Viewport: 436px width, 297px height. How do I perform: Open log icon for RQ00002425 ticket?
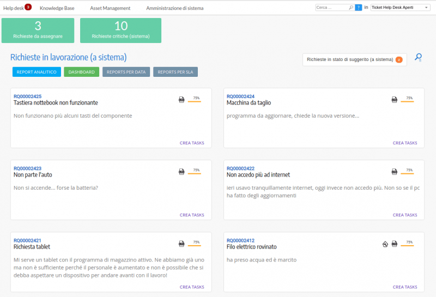pos(181,100)
